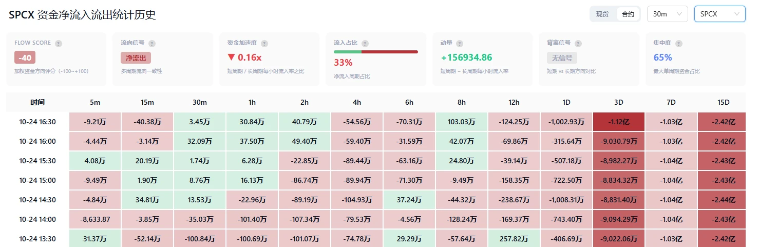Click the 31.37万 cell
Viewport: 778px width, 247px height.
click(95, 239)
